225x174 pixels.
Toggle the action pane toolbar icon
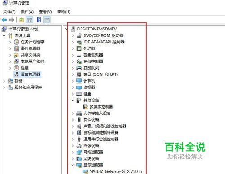(47, 20)
